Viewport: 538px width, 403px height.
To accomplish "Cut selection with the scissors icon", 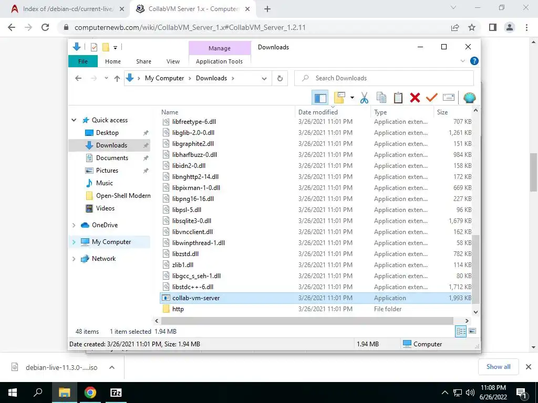I will [364, 98].
